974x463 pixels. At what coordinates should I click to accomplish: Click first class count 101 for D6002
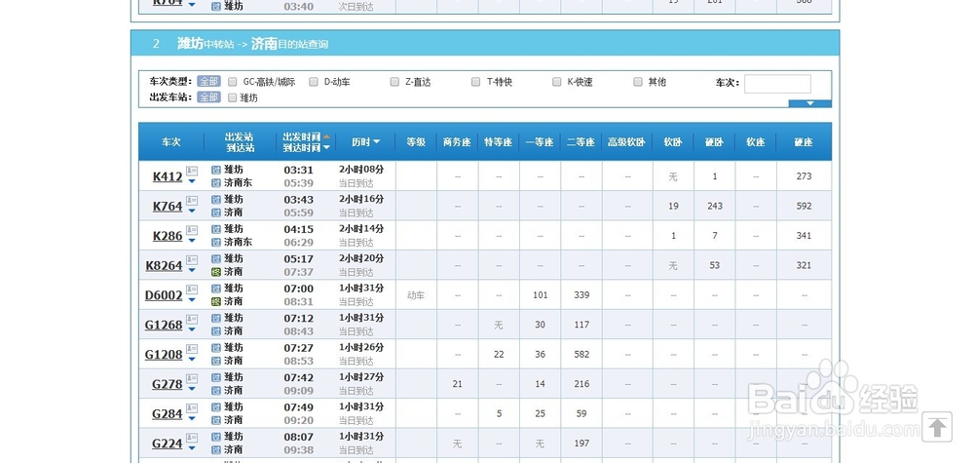click(540, 295)
